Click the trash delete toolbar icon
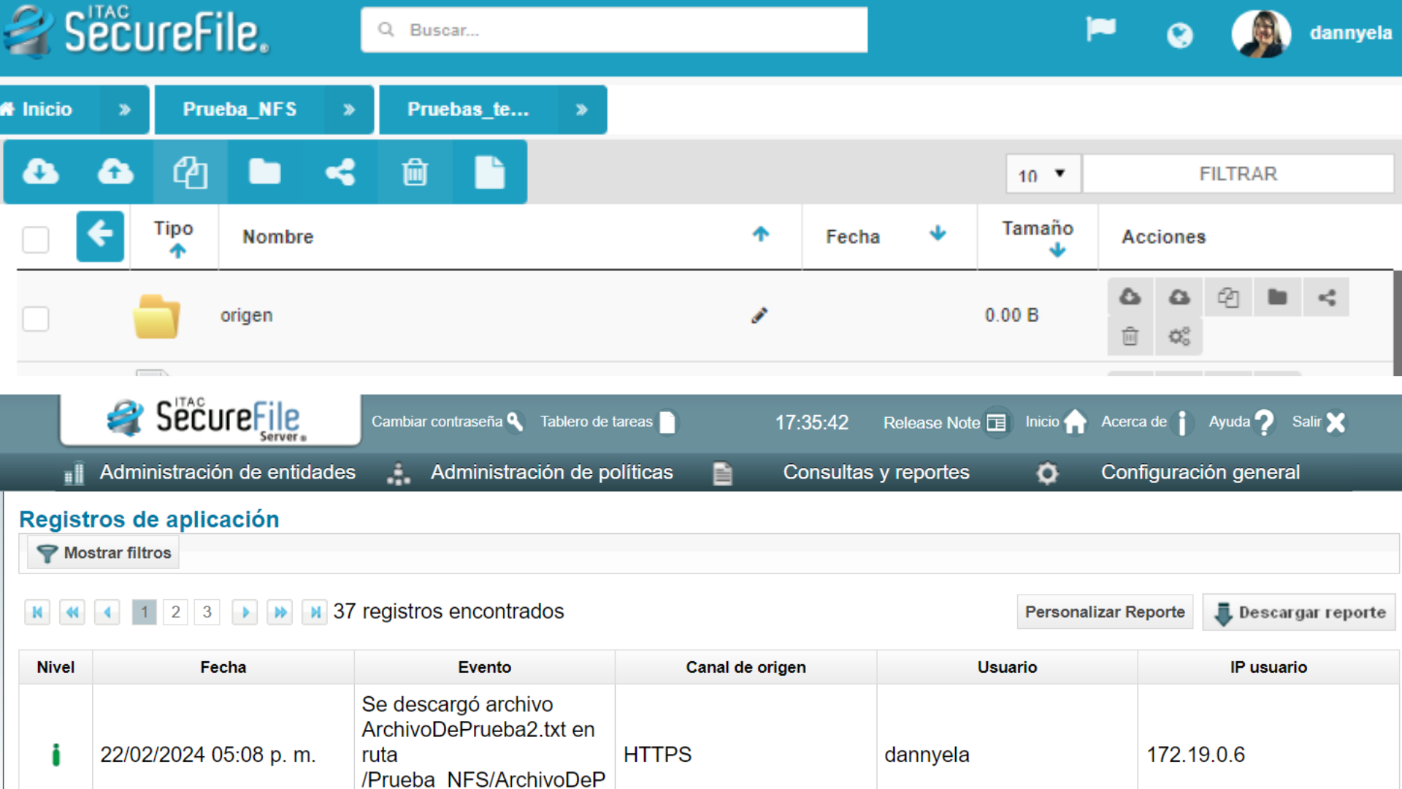 click(415, 172)
